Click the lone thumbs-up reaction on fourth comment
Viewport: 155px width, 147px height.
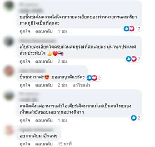coord(134,118)
